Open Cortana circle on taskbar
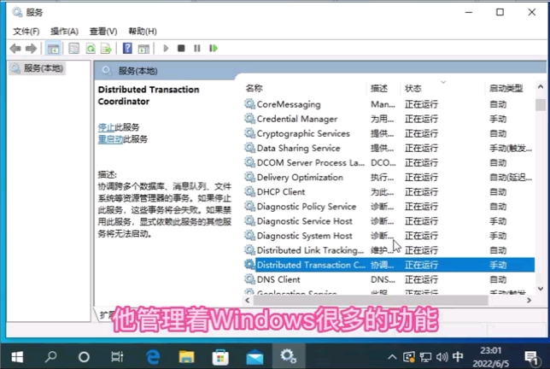Image resolution: width=550 pixels, height=369 pixels. click(84, 357)
